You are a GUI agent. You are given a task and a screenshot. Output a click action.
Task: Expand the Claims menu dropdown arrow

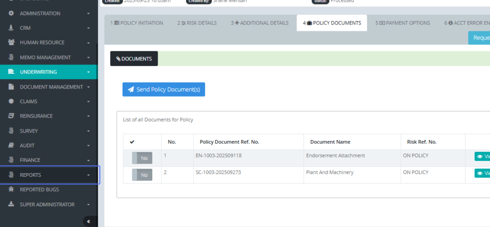point(89,102)
